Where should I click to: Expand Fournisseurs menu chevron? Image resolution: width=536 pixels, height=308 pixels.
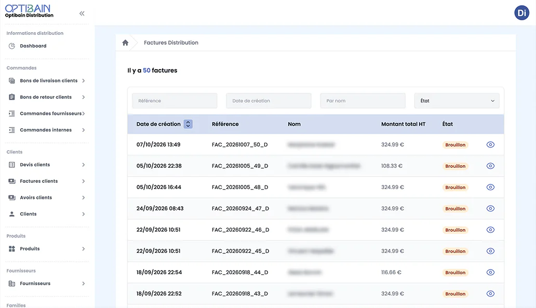click(x=84, y=284)
